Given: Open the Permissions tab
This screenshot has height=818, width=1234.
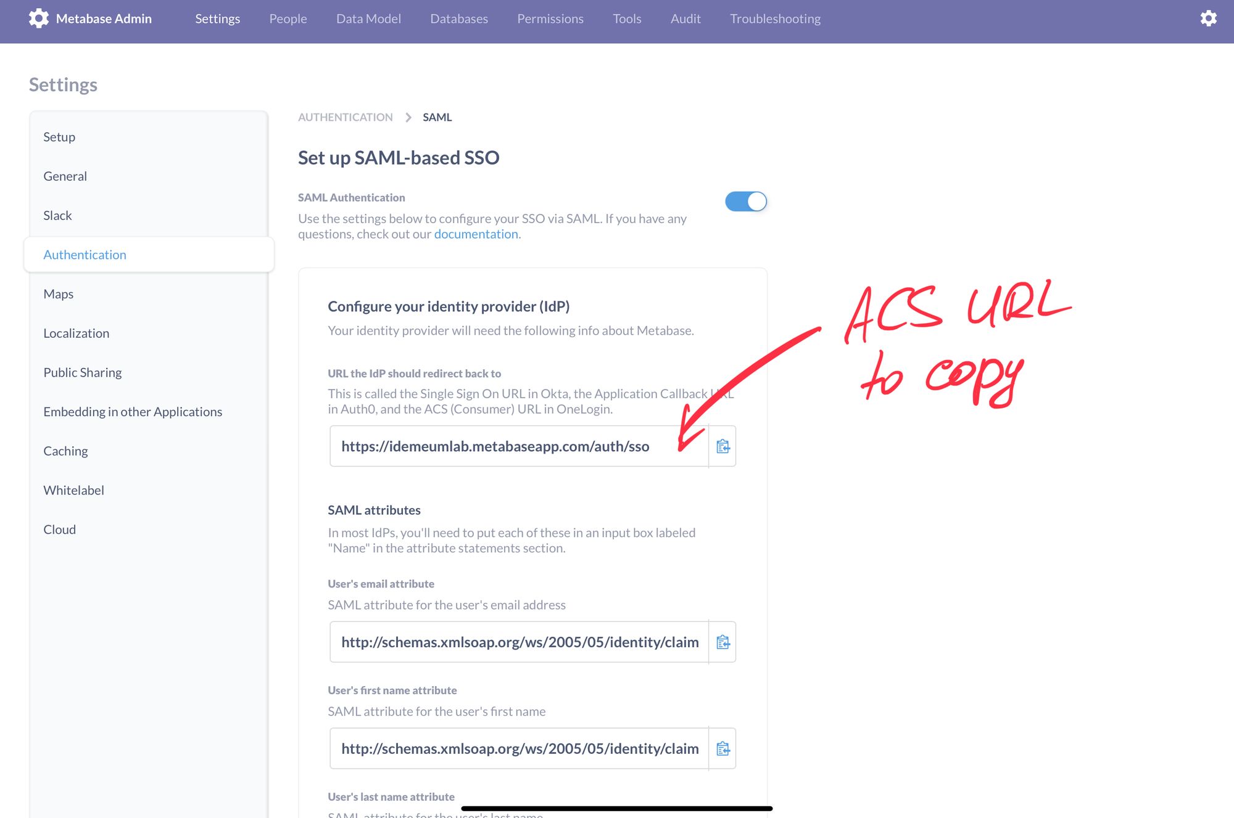Looking at the screenshot, I should [x=550, y=18].
